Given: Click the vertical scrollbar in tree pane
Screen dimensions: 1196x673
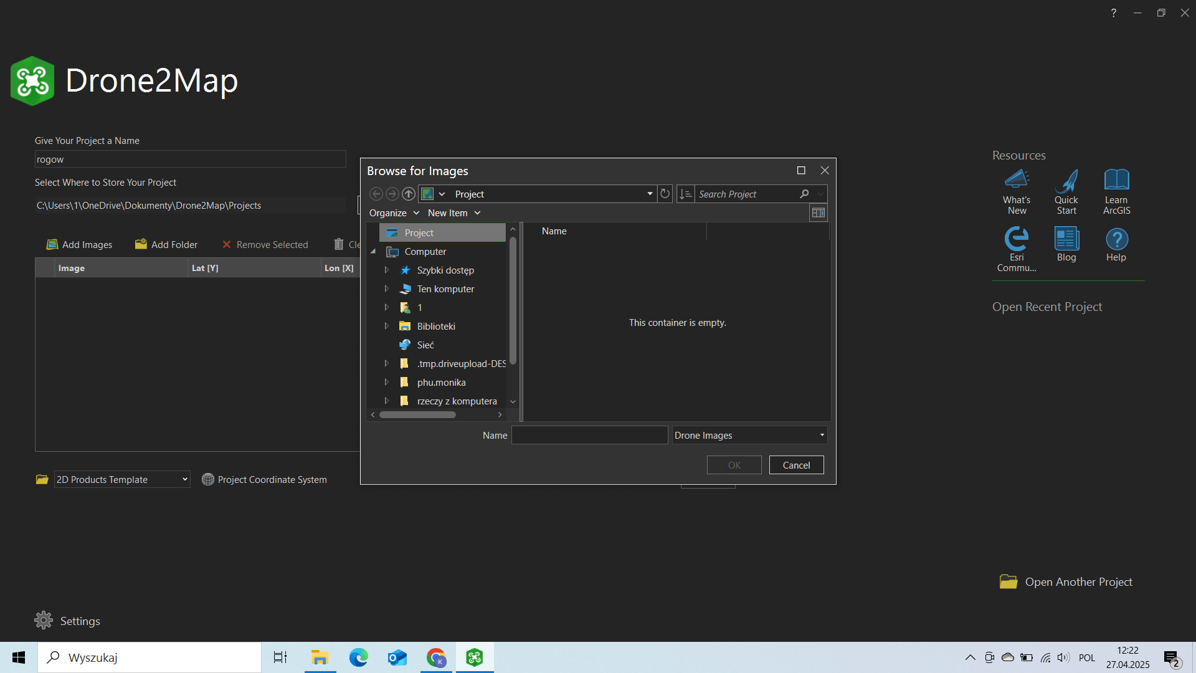Looking at the screenshot, I should pyautogui.click(x=513, y=300).
